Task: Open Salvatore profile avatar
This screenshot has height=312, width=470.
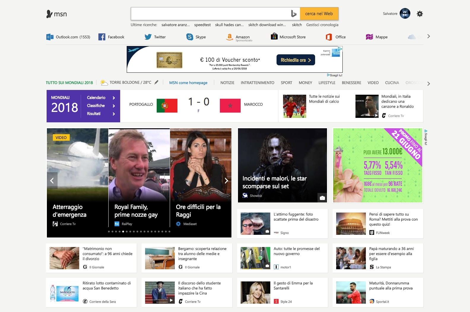Action: pos(405,13)
